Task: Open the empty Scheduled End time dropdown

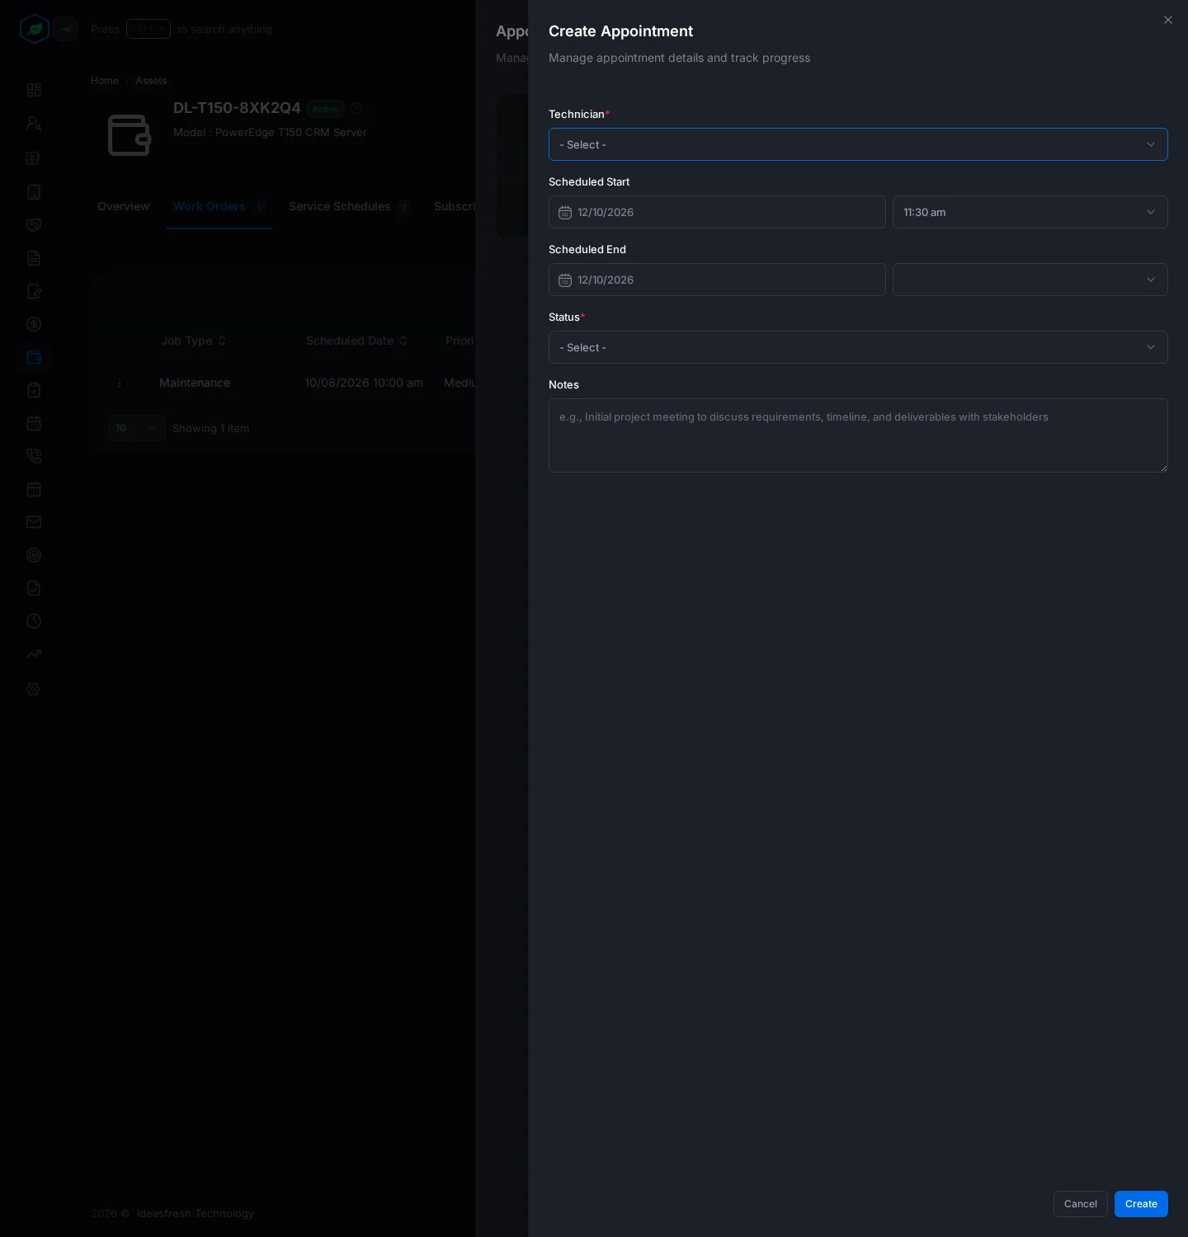Action: click(x=1030, y=280)
